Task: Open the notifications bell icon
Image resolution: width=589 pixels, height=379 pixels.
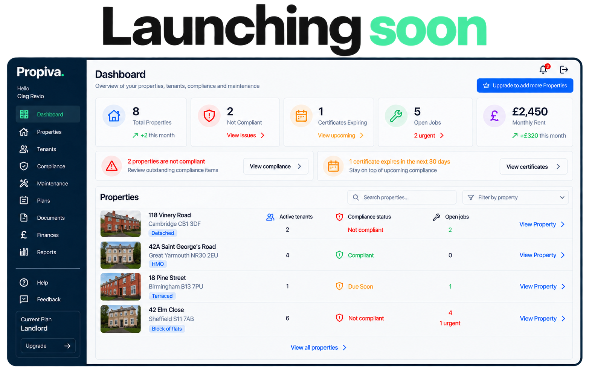Action: click(x=543, y=70)
